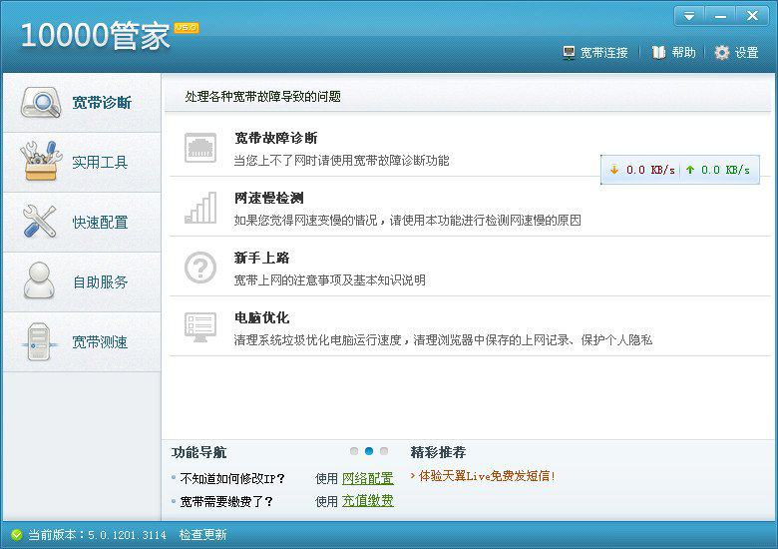Open 宽带连接 in the top bar
Image resolution: width=778 pixels, height=549 pixels.
595,53
